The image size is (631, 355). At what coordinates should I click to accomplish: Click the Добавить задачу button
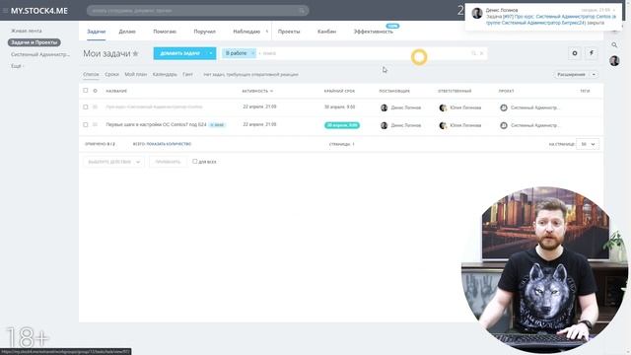[x=179, y=53]
